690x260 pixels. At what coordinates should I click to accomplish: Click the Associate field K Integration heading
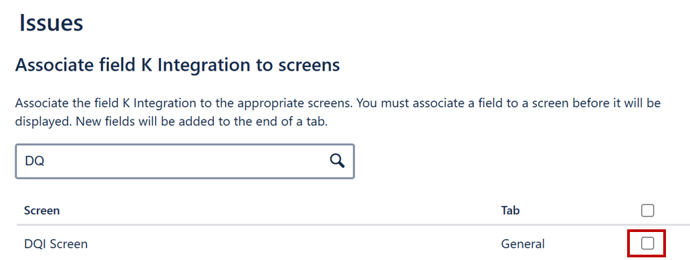177,65
